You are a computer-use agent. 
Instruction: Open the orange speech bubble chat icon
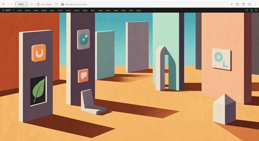pyautogui.click(x=83, y=76)
